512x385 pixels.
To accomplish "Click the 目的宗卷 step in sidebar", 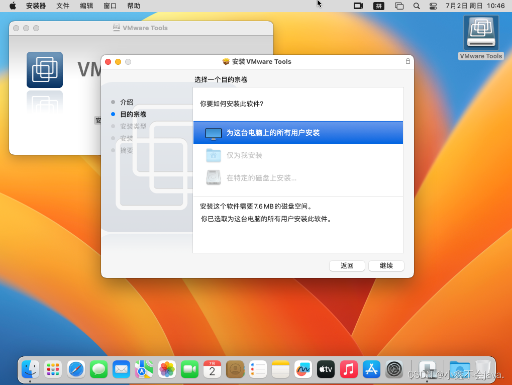I will [133, 114].
